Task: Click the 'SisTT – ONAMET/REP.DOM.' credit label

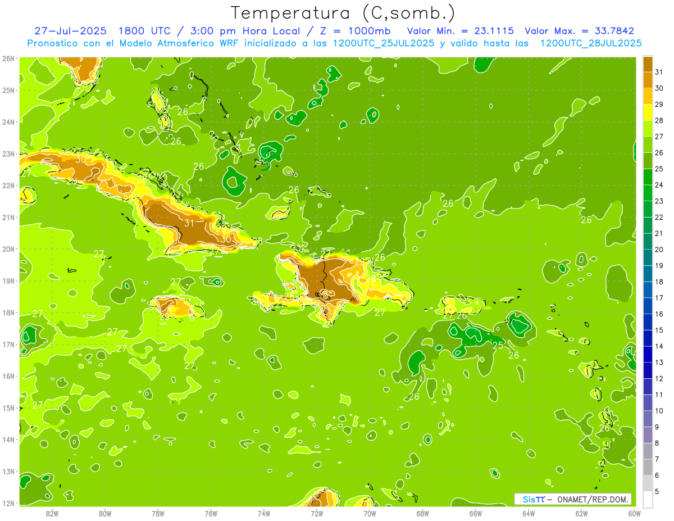Action: pyautogui.click(x=573, y=499)
